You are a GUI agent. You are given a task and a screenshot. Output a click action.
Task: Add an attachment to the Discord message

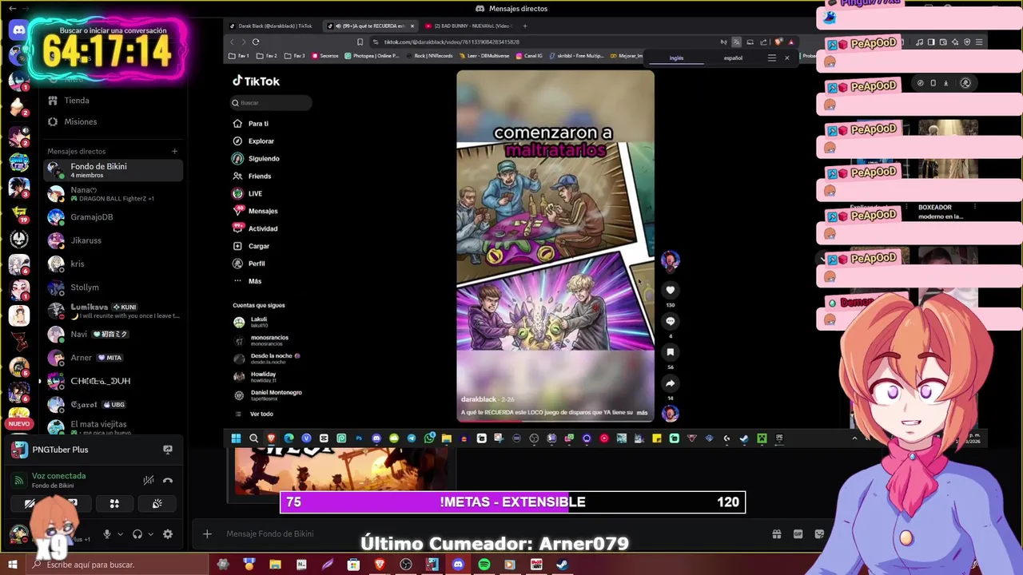tap(207, 534)
